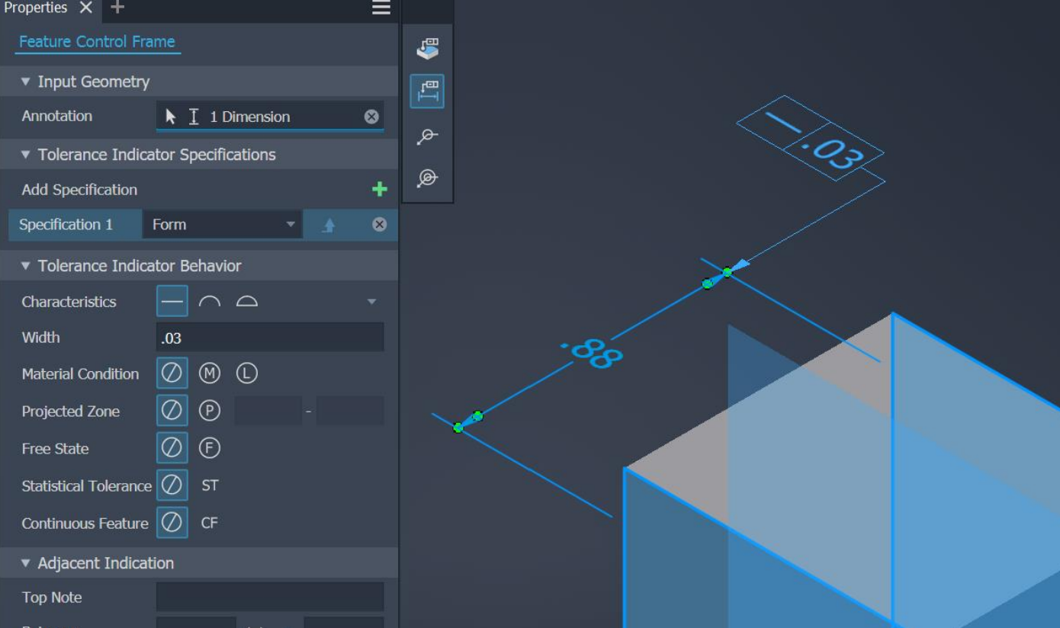Remove Specification 1
Screen dimensions: 1060x628
coord(379,224)
